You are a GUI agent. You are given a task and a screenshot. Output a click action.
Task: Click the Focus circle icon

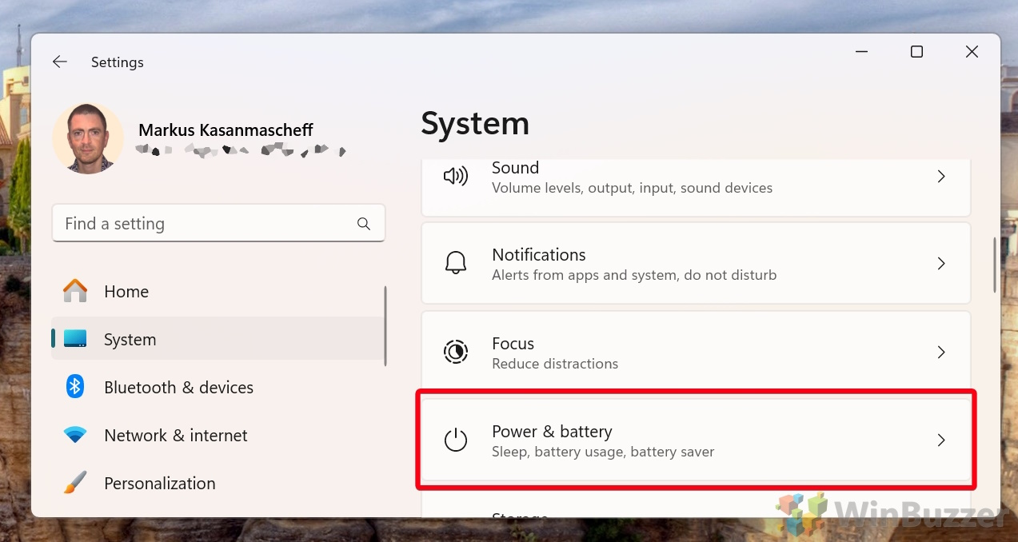pos(456,352)
